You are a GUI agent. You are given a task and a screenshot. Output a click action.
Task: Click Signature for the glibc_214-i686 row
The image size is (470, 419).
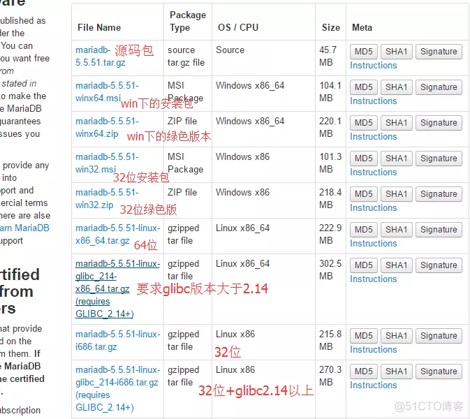click(x=439, y=372)
